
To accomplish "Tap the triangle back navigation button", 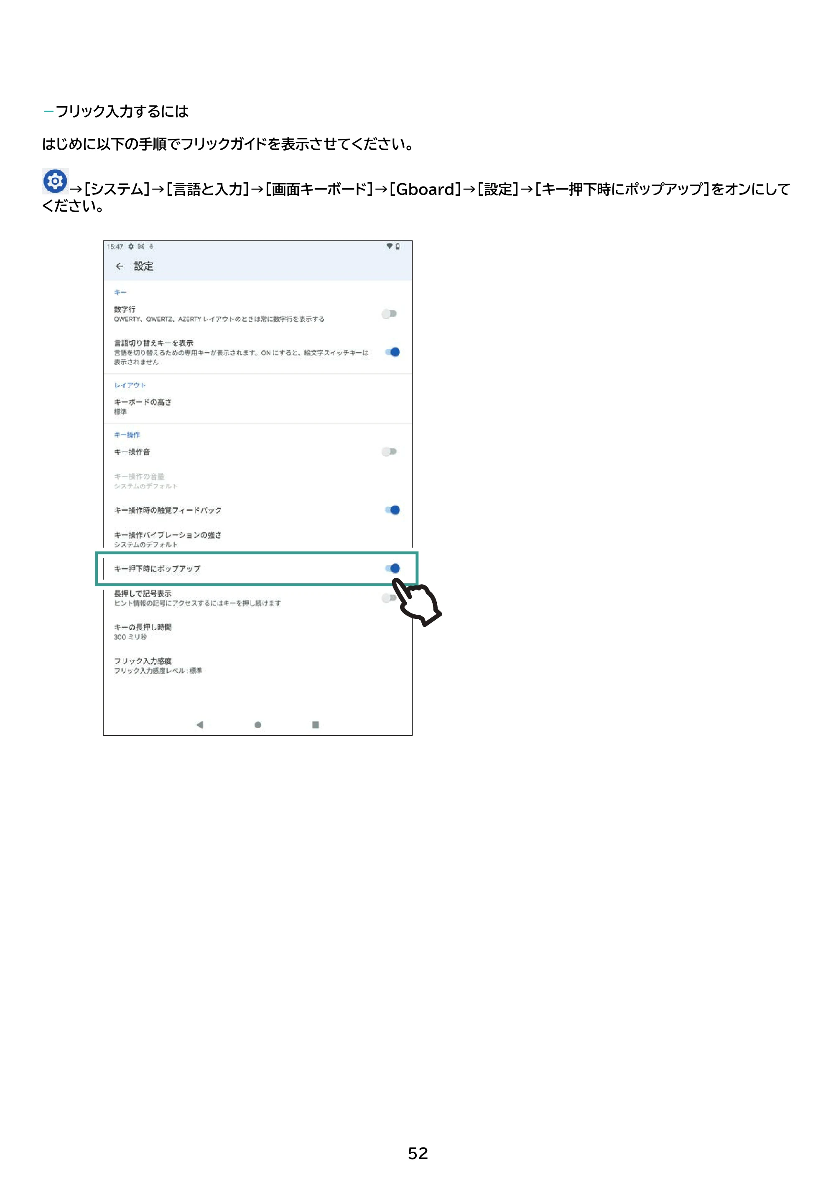I will pos(200,725).
